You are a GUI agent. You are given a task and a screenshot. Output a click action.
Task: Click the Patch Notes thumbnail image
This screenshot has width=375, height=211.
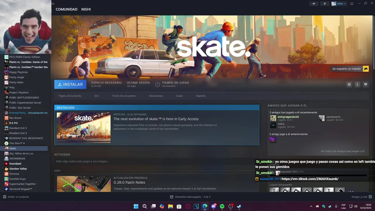pyautogui.click(x=84, y=184)
